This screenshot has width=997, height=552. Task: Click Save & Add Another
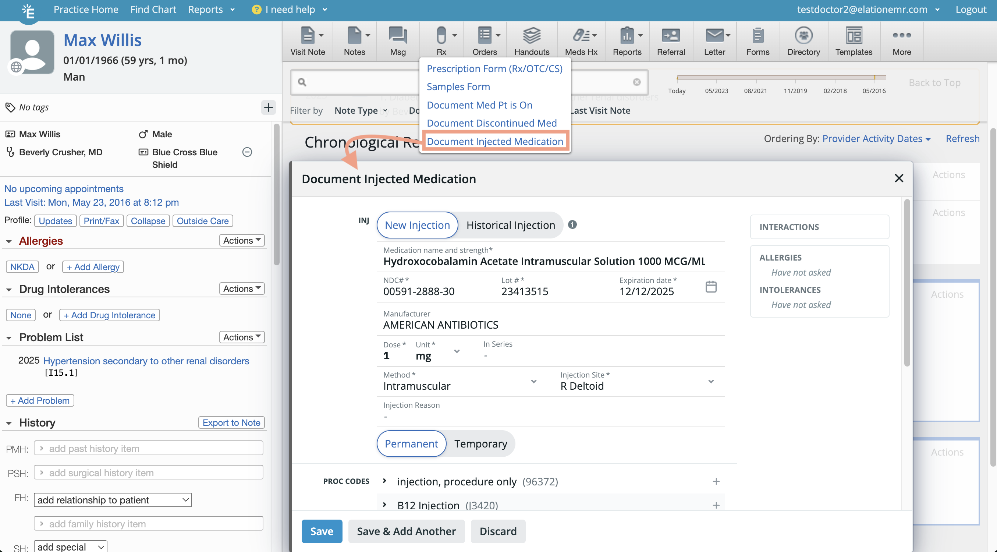pos(406,531)
